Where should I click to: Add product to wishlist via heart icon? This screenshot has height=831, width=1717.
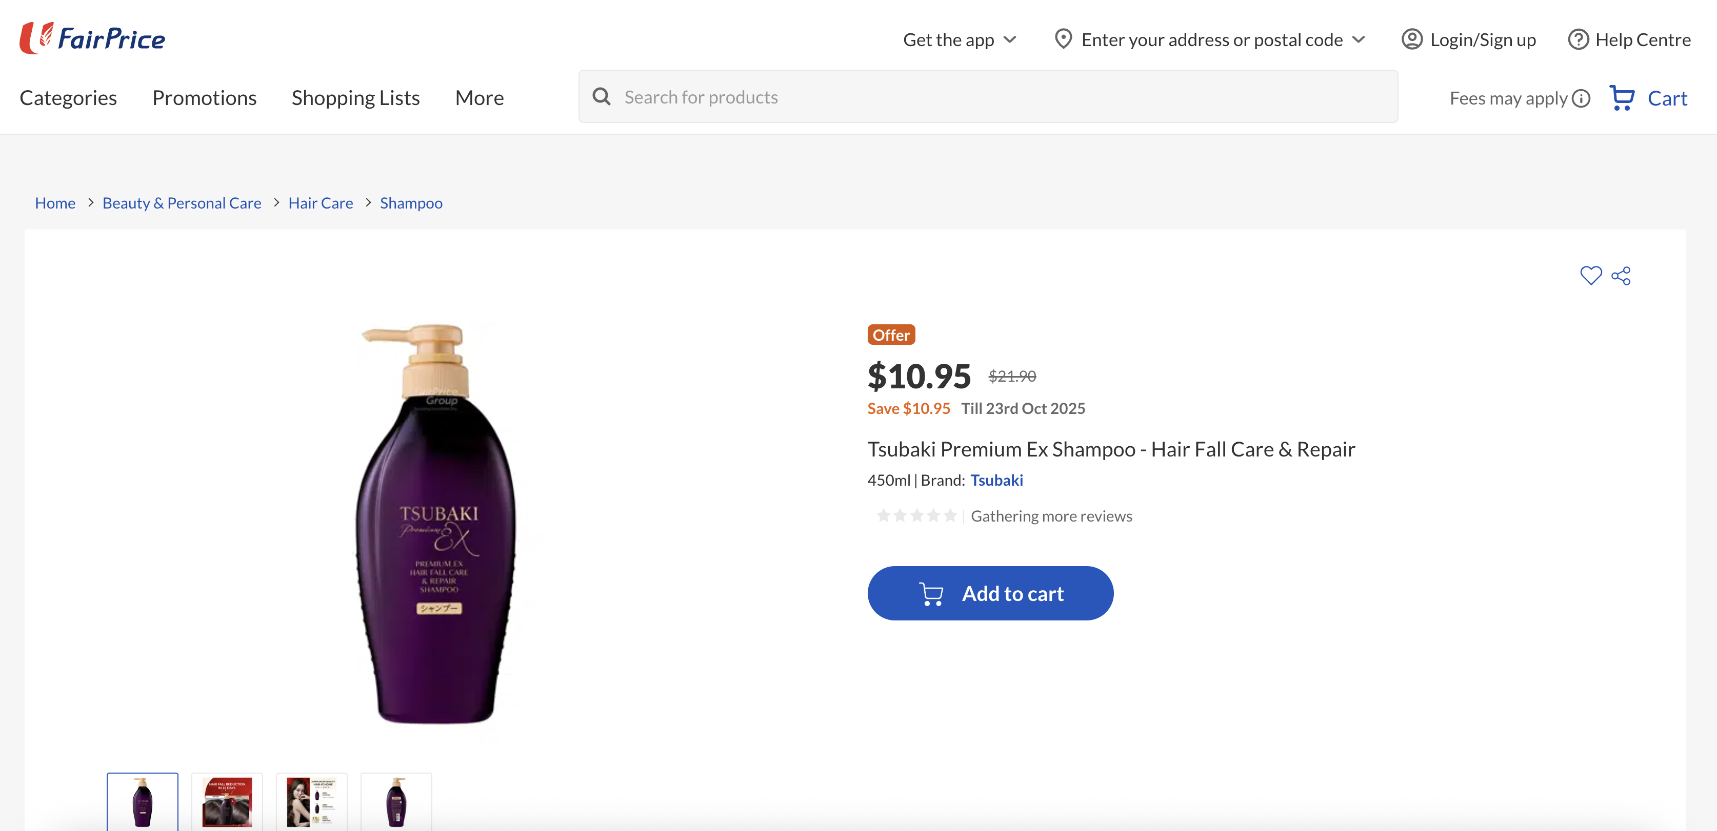tap(1592, 275)
